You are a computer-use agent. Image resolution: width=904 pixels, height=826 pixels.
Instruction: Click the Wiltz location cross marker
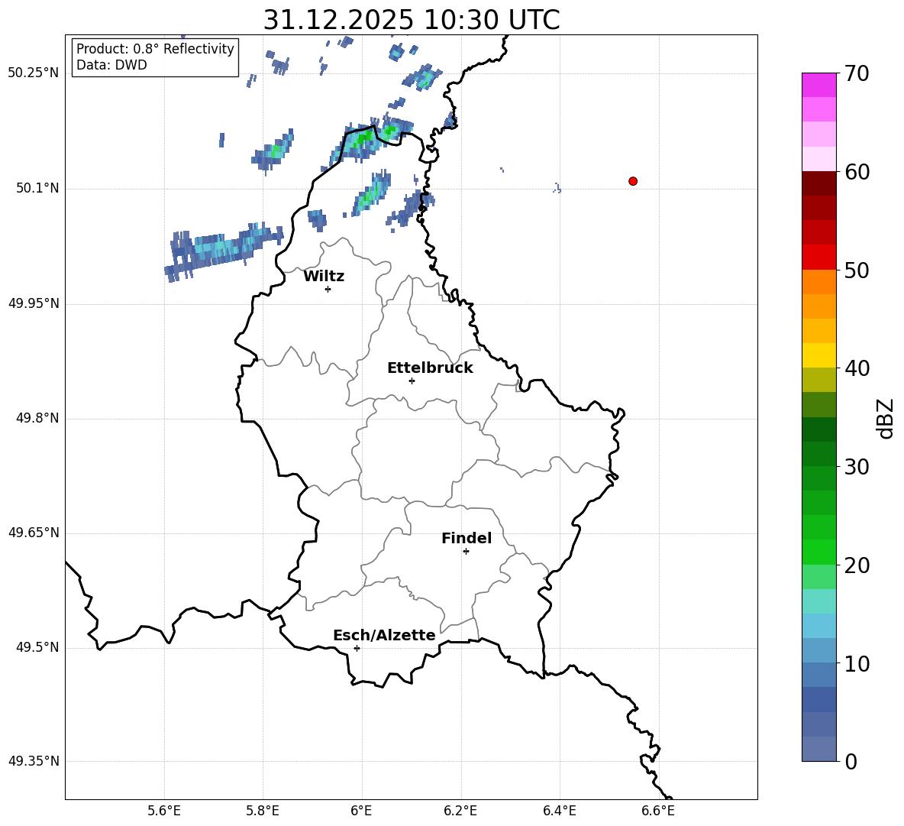(328, 289)
